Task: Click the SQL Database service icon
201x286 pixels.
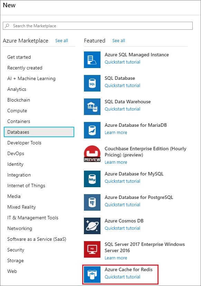Action: point(92,83)
